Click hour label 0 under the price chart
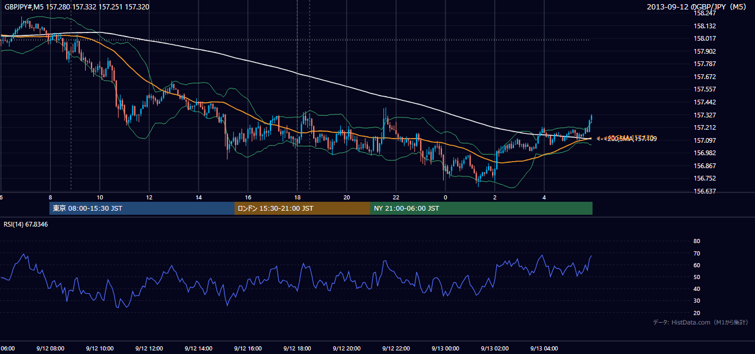The width and height of the screenshot is (755, 354). point(445,197)
